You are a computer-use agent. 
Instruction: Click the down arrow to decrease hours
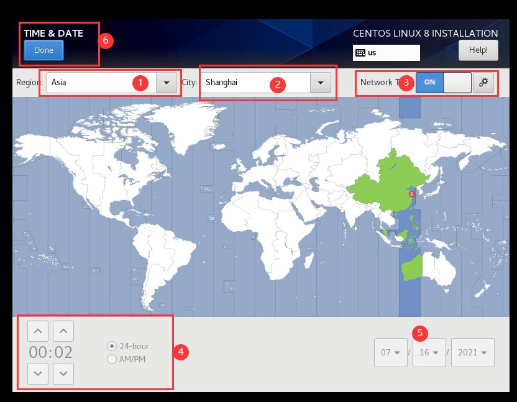coord(37,374)
